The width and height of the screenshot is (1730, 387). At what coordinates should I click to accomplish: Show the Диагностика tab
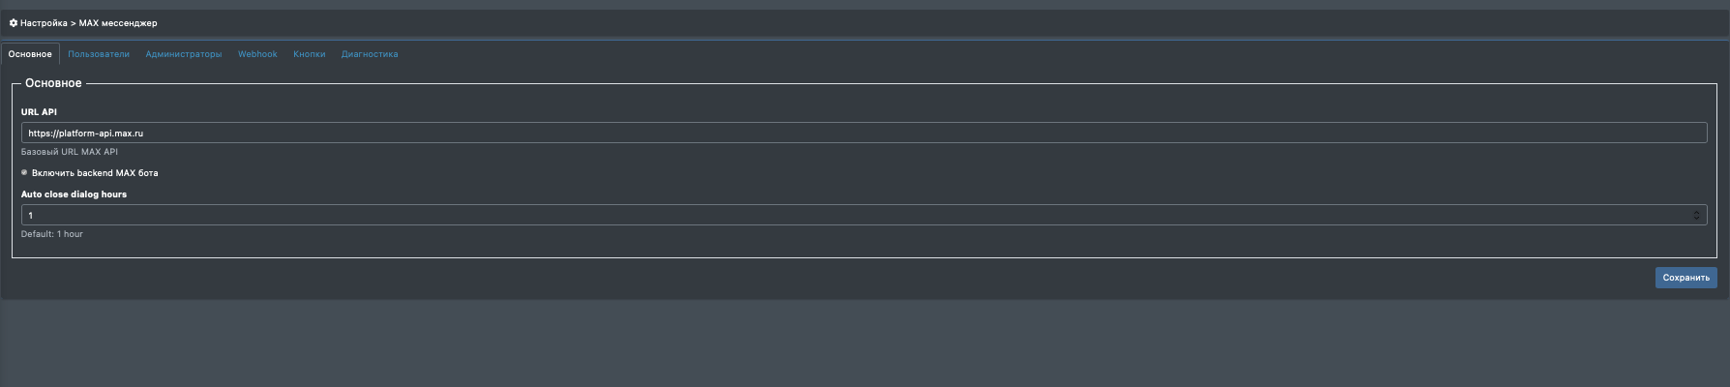coord(370,54)
